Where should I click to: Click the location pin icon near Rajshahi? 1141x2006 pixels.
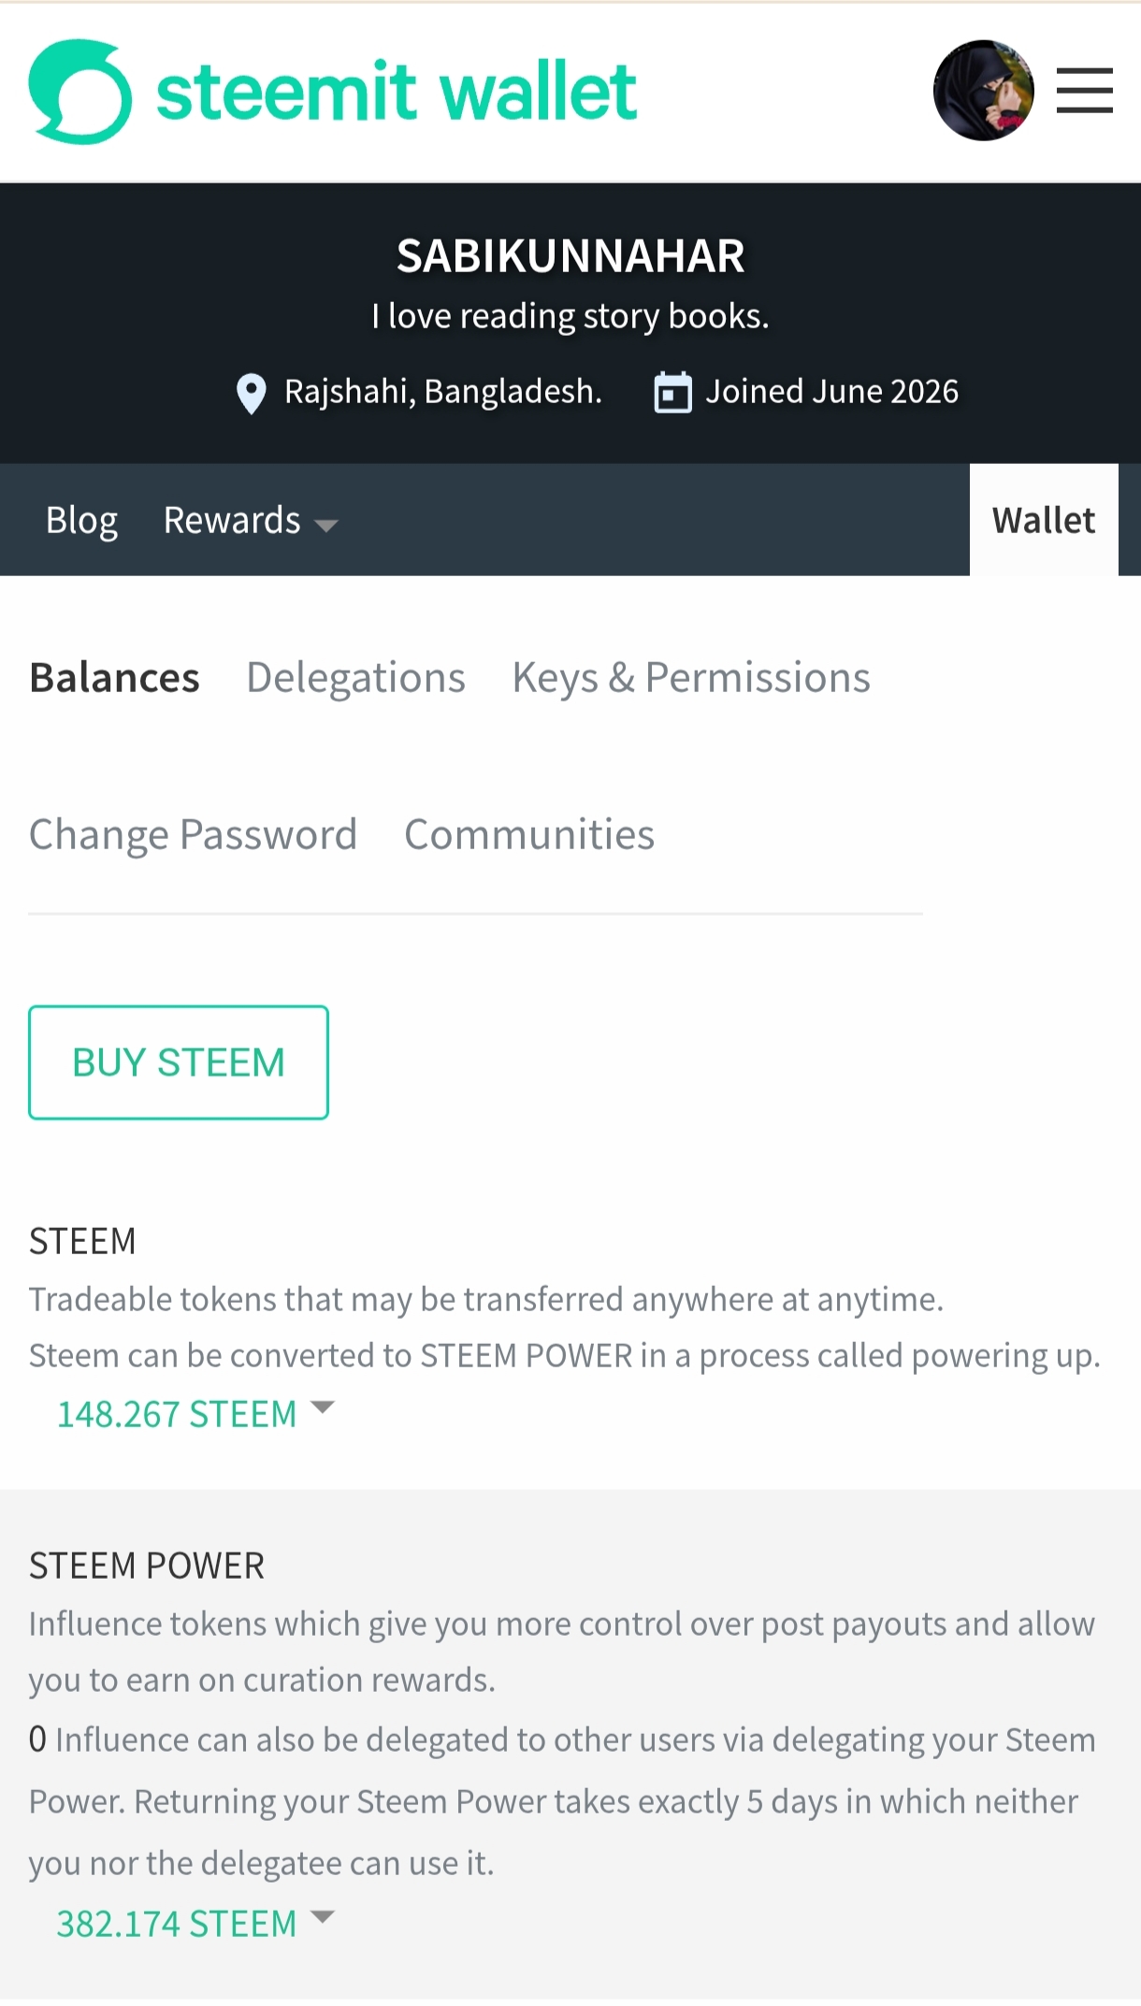(251, 393)
